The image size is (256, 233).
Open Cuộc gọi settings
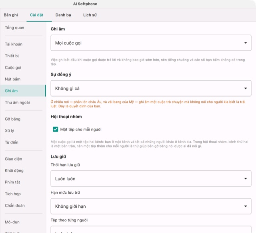[x=23, y=67]
